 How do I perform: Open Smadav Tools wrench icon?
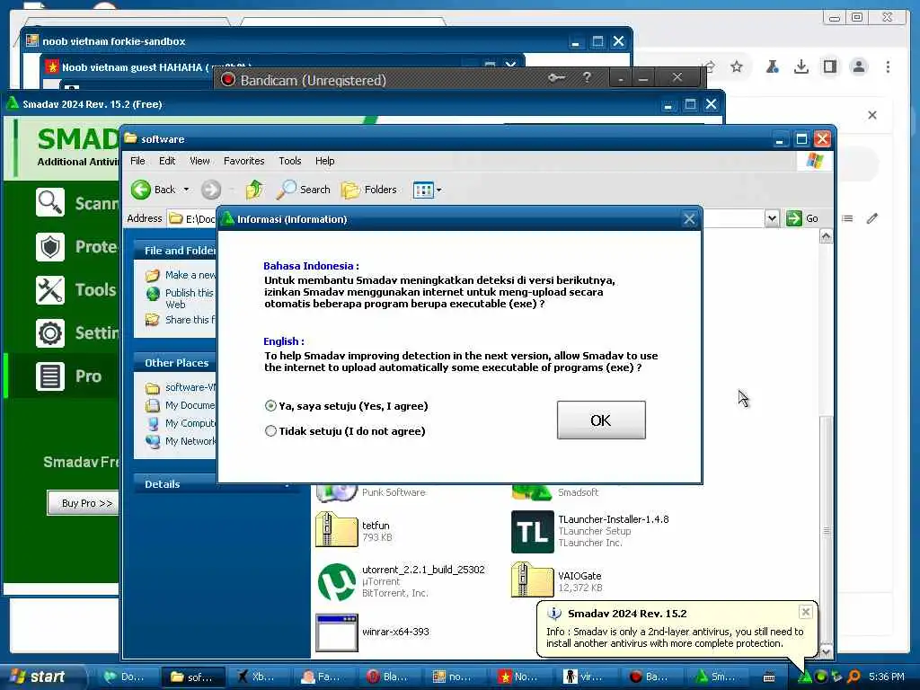pos(50,290)
